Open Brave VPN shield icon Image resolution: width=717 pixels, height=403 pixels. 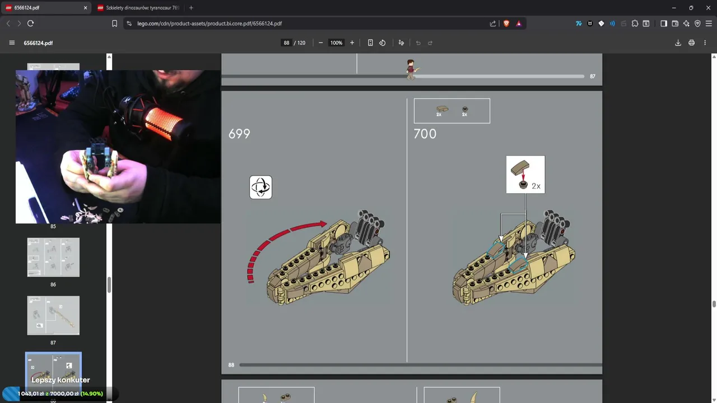tap(697, 24)
